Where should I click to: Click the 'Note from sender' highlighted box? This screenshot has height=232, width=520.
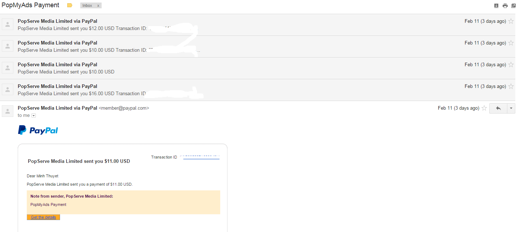point(123,202)
